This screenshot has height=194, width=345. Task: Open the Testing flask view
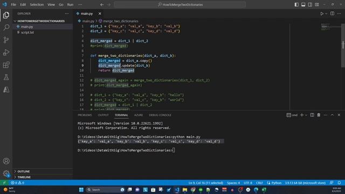coord(6,77)
